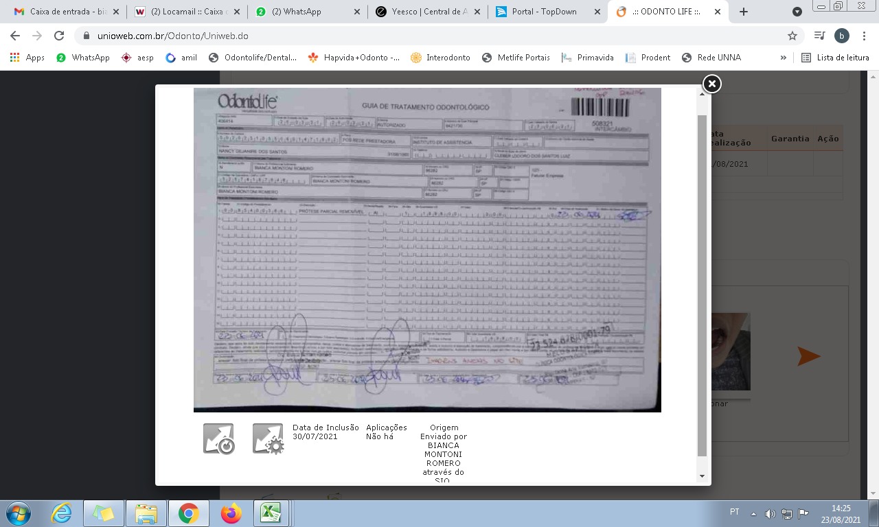The height and width of the screenshot is (527, 879).
Task: Click the orange next arrow behind popup
Action: pos(809,356)
